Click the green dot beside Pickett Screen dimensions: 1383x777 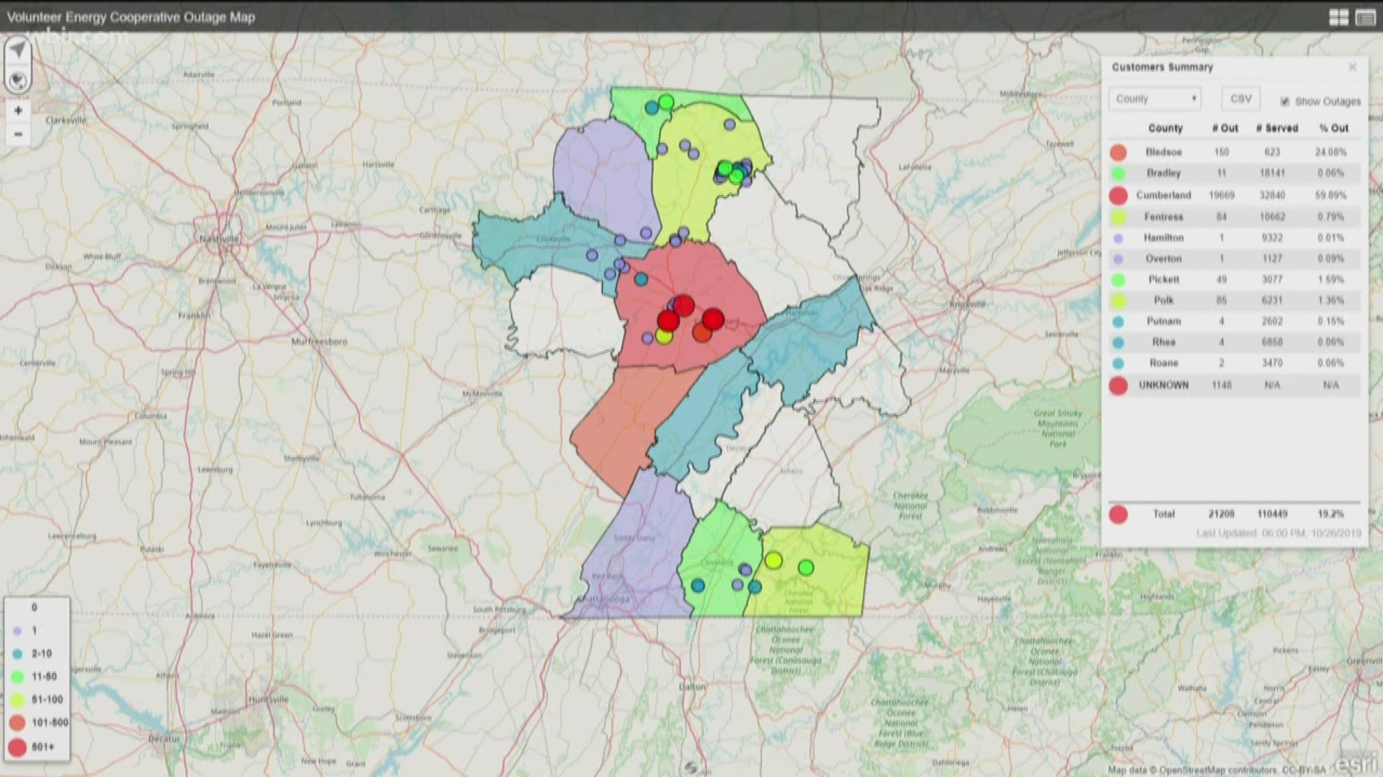tap(1118, 279)
